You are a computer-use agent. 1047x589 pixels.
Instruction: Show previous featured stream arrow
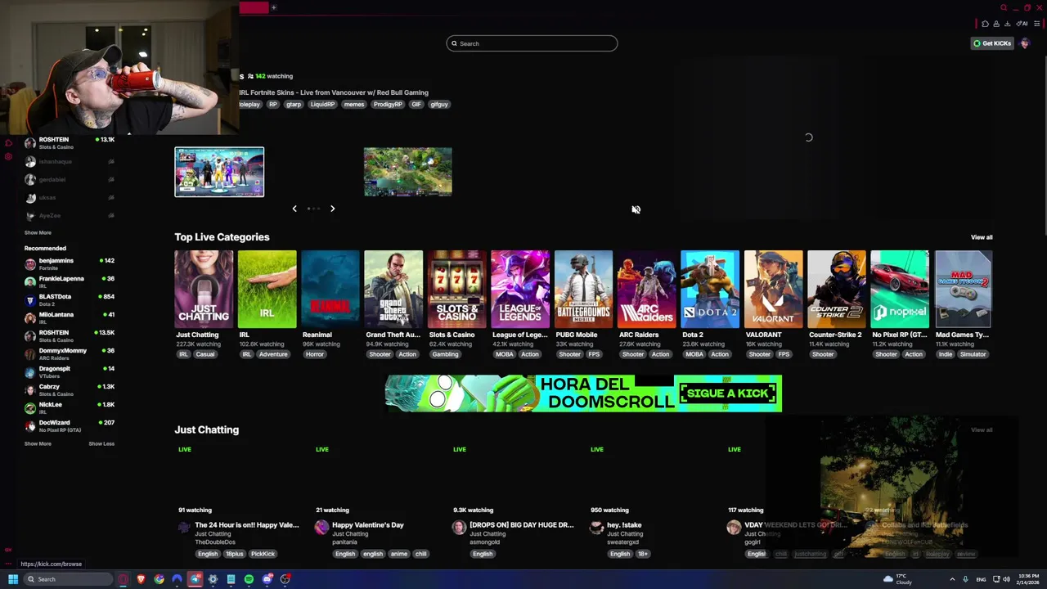294,209
